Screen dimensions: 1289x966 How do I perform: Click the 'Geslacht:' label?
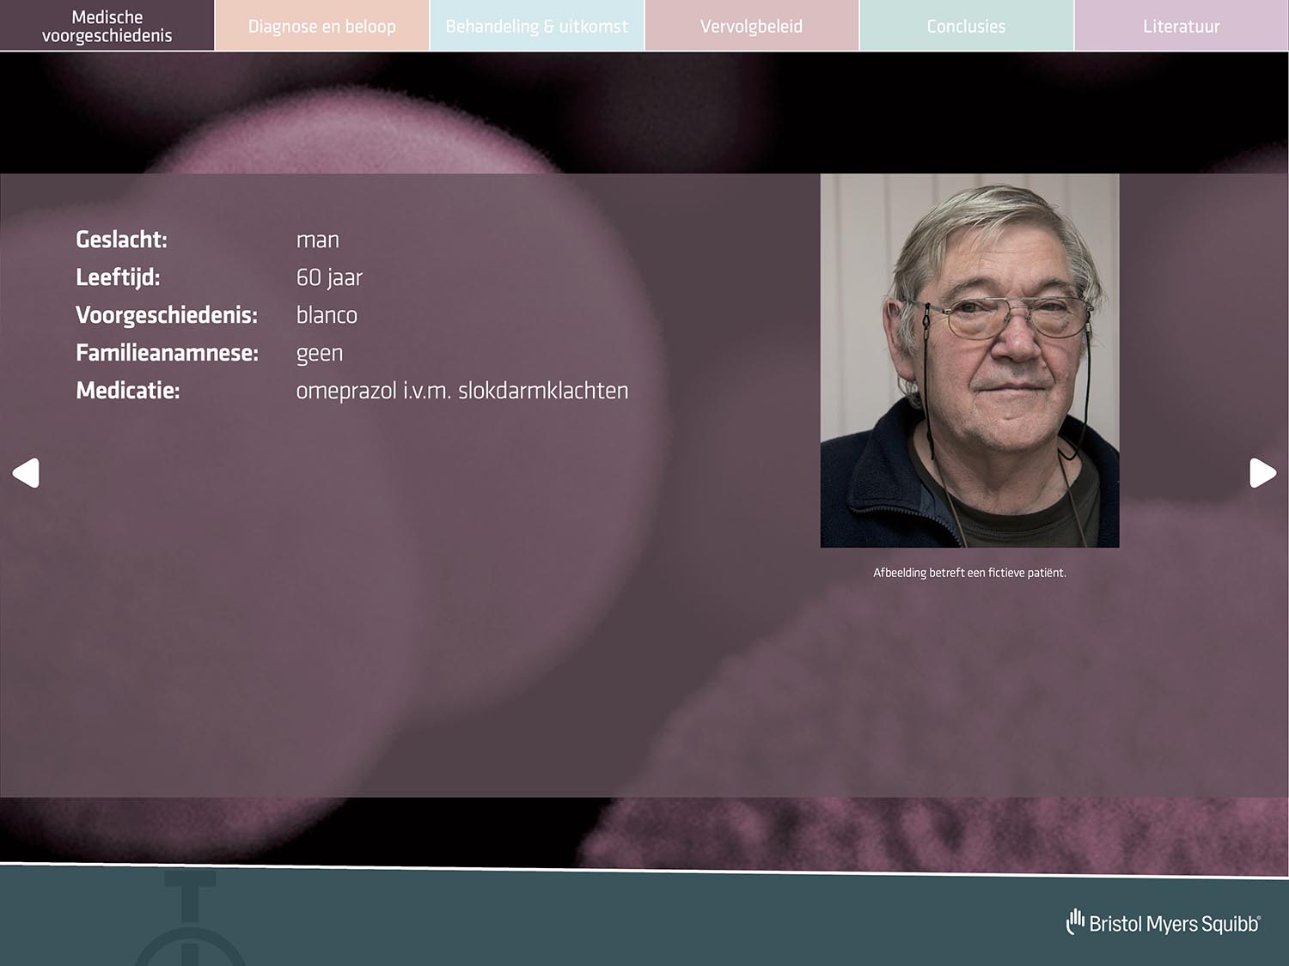(121, 240)
